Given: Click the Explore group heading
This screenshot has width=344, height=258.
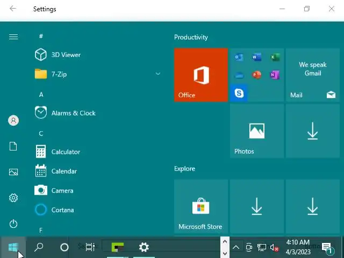Looking at the screenshot, I should click(184, 168).
